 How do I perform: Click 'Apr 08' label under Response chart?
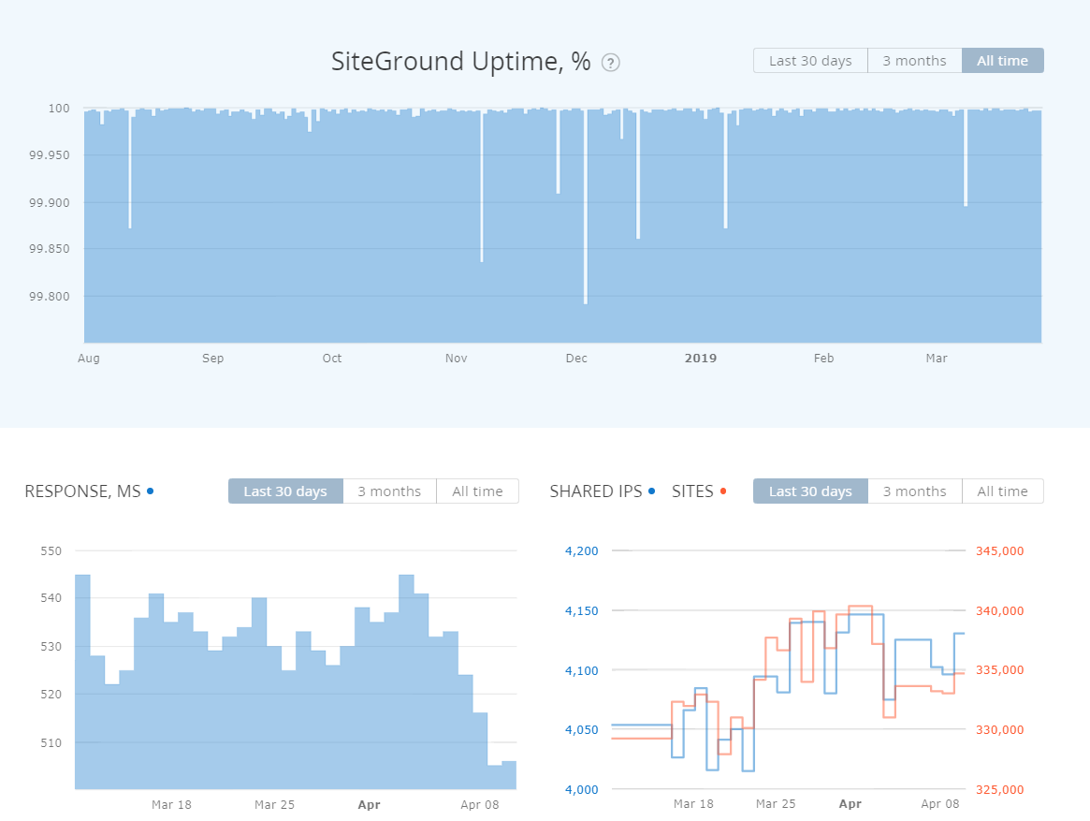[x=480, y=805]
